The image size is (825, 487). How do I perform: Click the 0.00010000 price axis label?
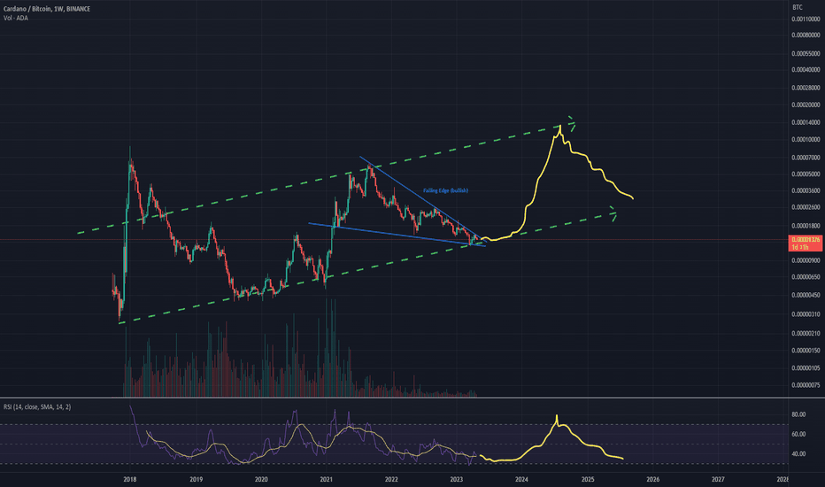coord(806,140)
